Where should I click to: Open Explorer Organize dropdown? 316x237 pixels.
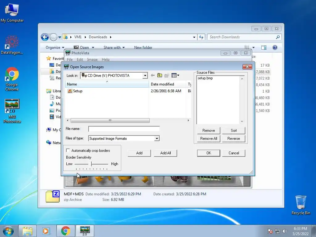pos(55,47)
